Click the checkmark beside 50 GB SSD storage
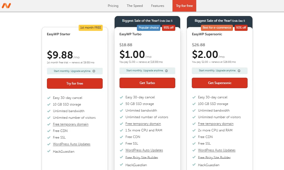 pyautogui.click(x=121, y=104)
